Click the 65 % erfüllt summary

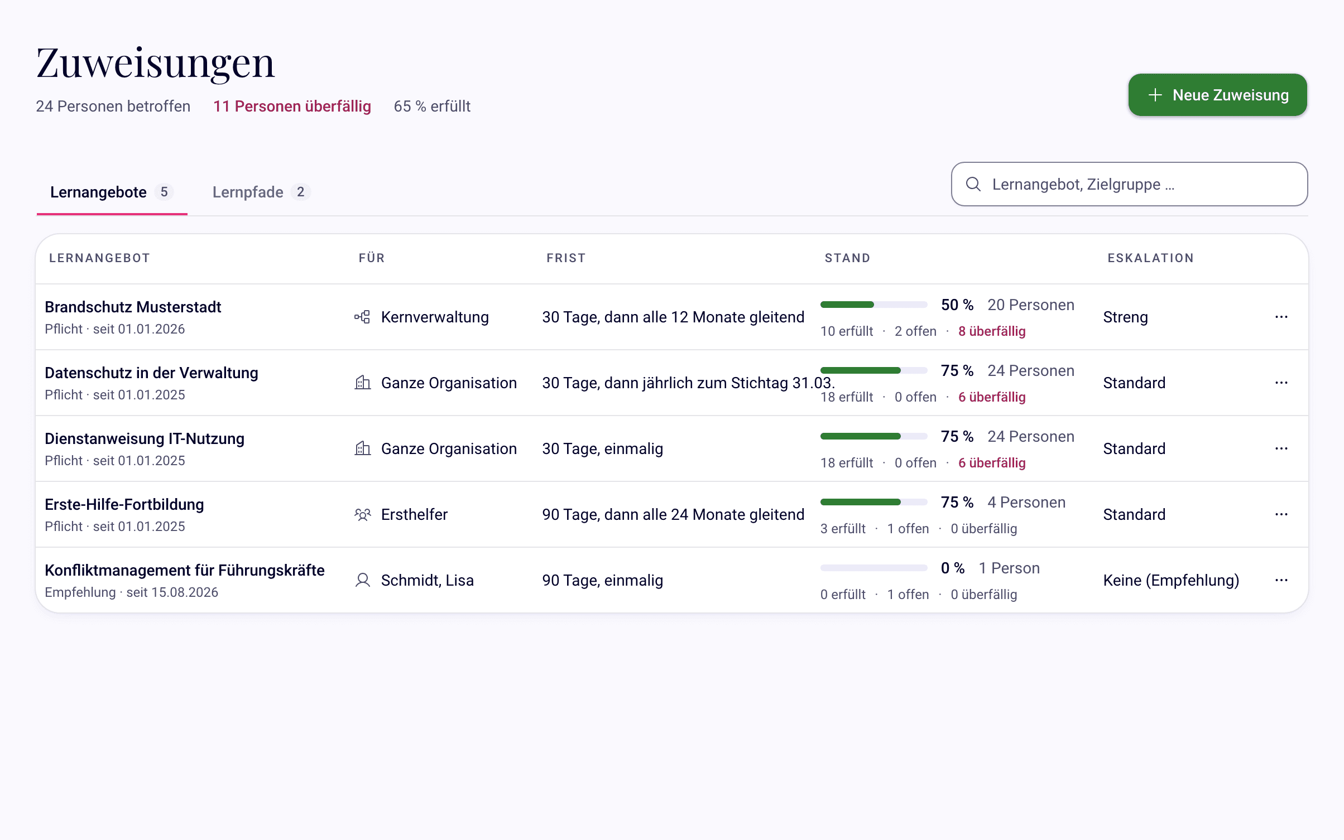432,106
